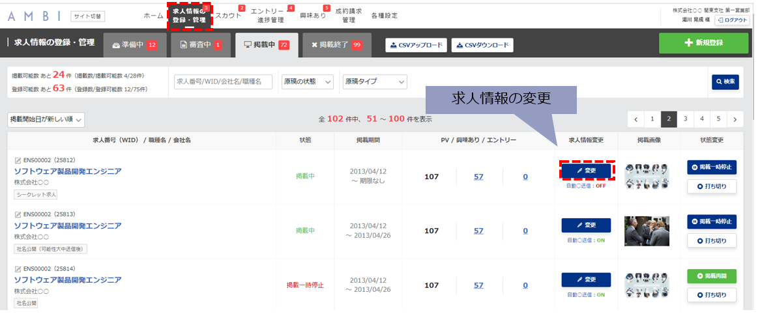Screen dimensions: 760x314
Task: Open the 各種設定 menu
Action: coord(385,16)
